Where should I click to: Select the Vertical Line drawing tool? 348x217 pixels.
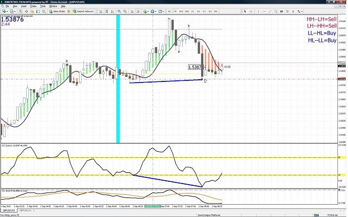[x=258, y=11]
